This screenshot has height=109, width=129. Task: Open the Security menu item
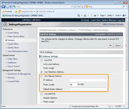[x=11, y=78]
